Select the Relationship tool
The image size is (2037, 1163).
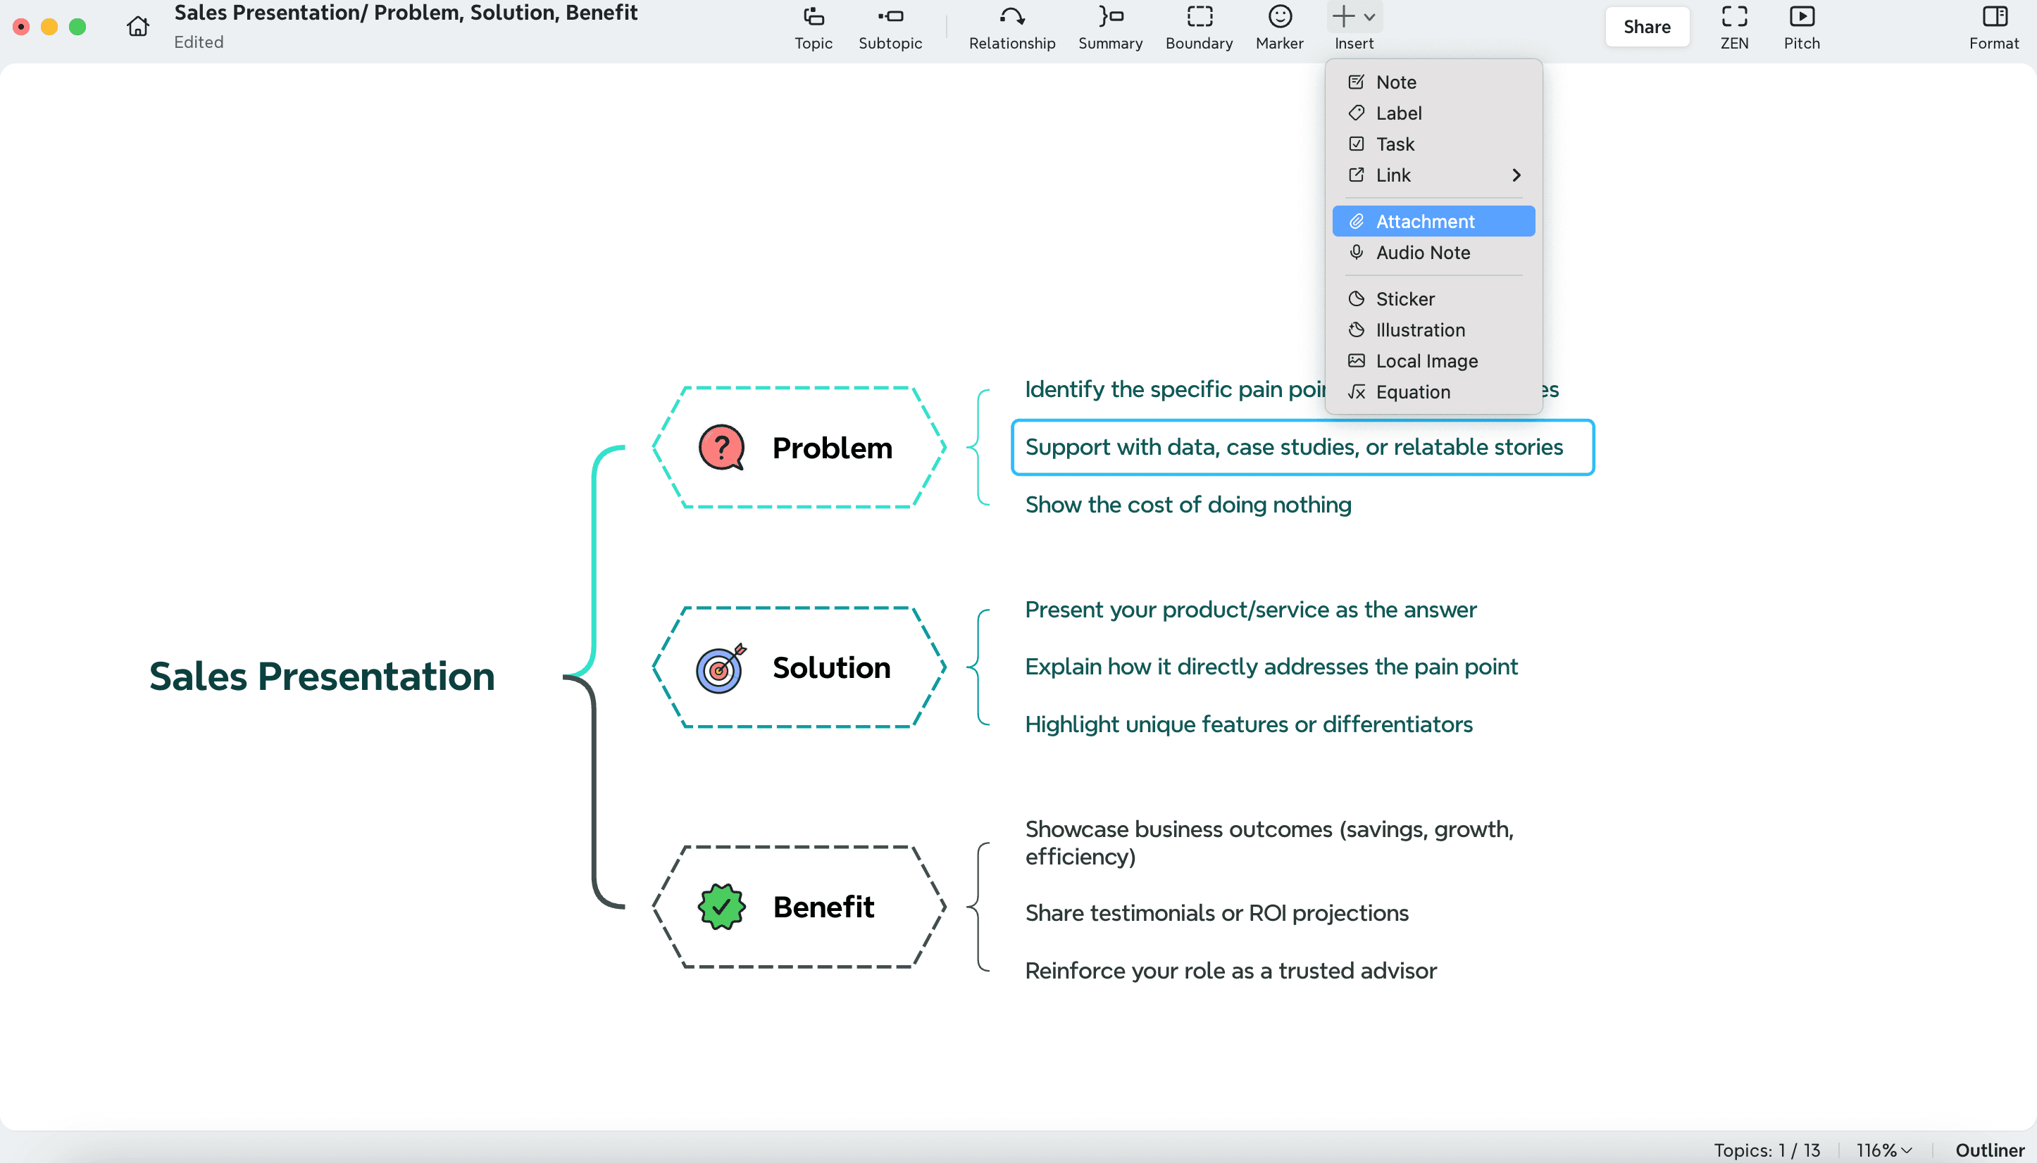click(x=1011, y=28)
